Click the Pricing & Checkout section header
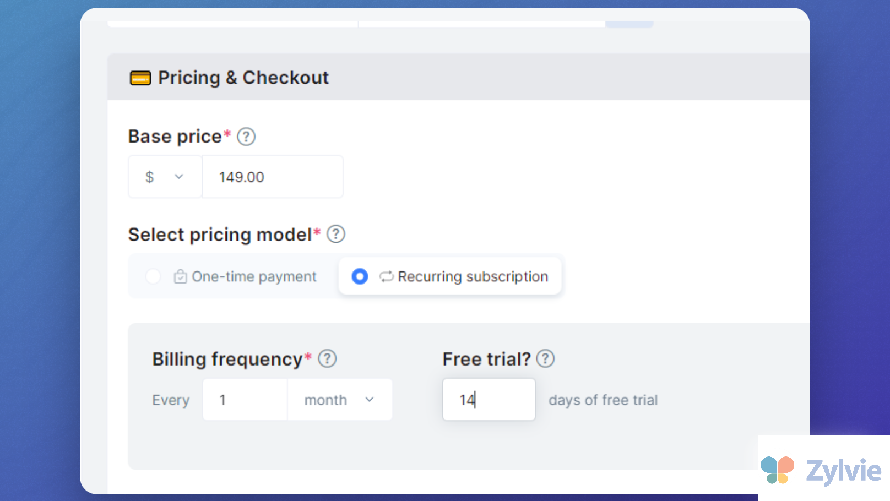890x501 pixels. pos(243,78)
